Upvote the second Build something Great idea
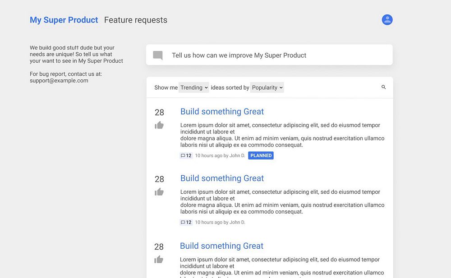This screenshot has height=278, width=451. [x=159, y=192]
